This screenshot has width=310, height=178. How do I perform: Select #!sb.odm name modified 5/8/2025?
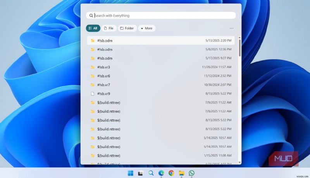point(105,50)
